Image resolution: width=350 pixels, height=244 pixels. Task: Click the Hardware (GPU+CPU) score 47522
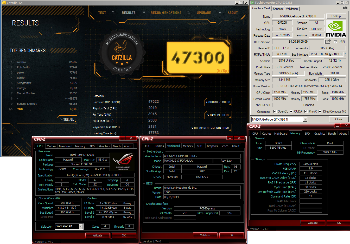(153, 102)
